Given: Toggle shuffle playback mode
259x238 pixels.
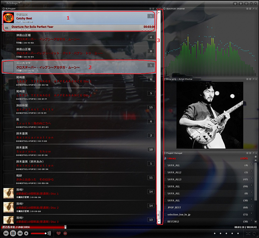Looking at the screenshot, I should click(x=248, y=233).
